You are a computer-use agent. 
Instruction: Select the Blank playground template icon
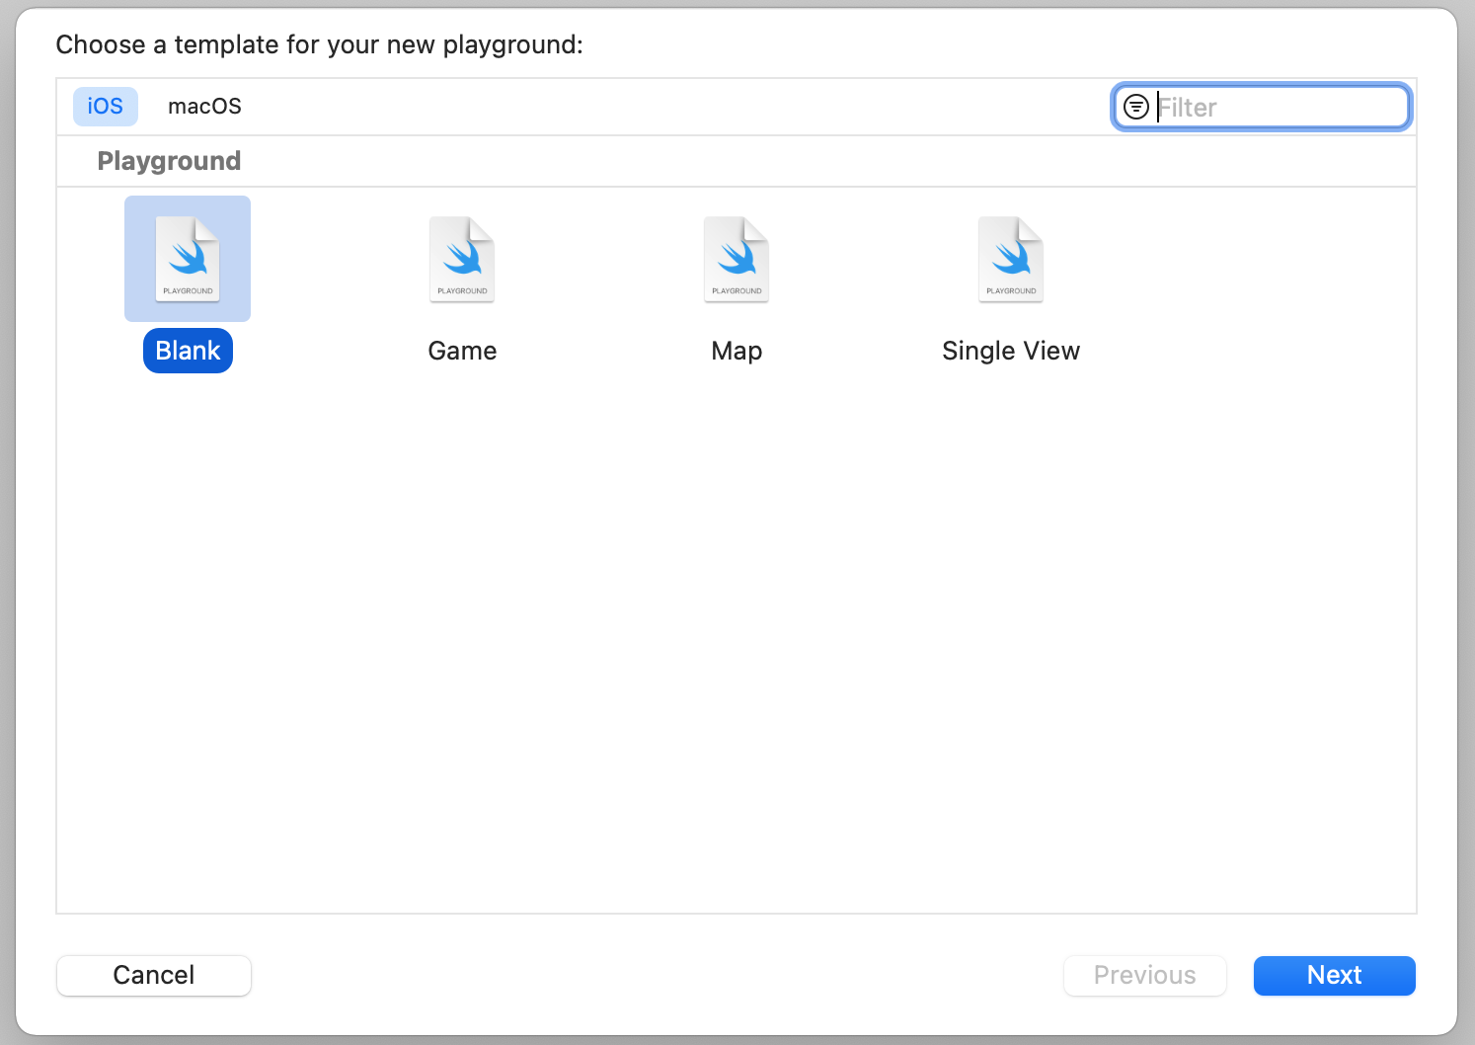(x=188, y=259)
